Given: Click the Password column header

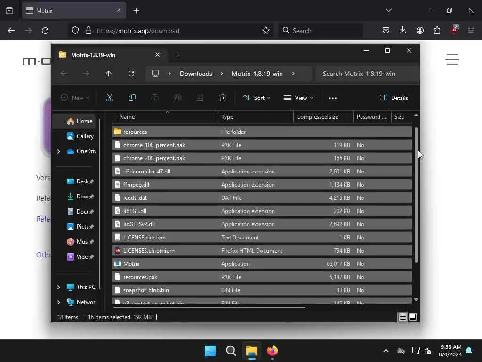Looking at the screenshot, I should point(372,117).
